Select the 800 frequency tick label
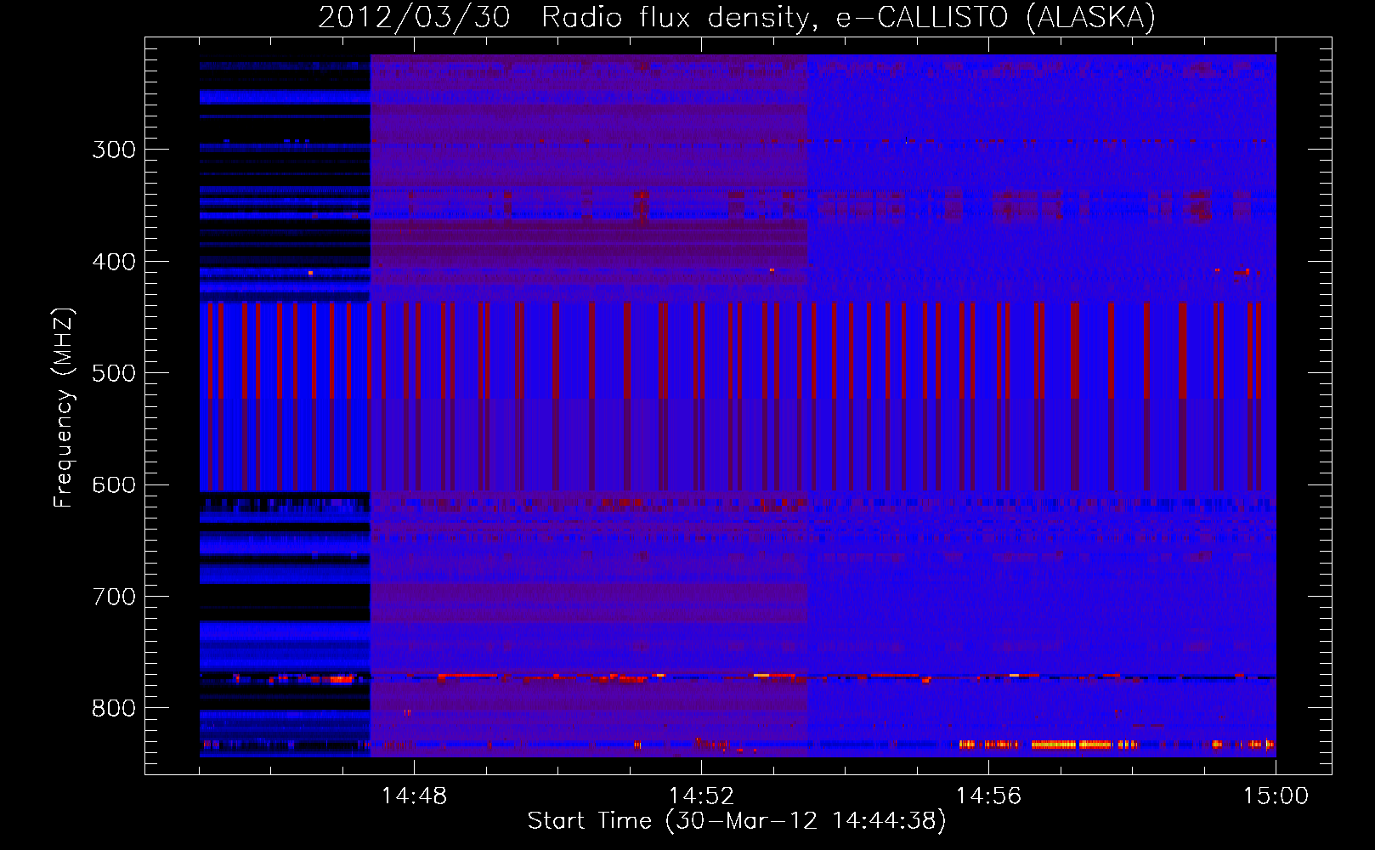The image size is (1375, 850). point(114,709)
